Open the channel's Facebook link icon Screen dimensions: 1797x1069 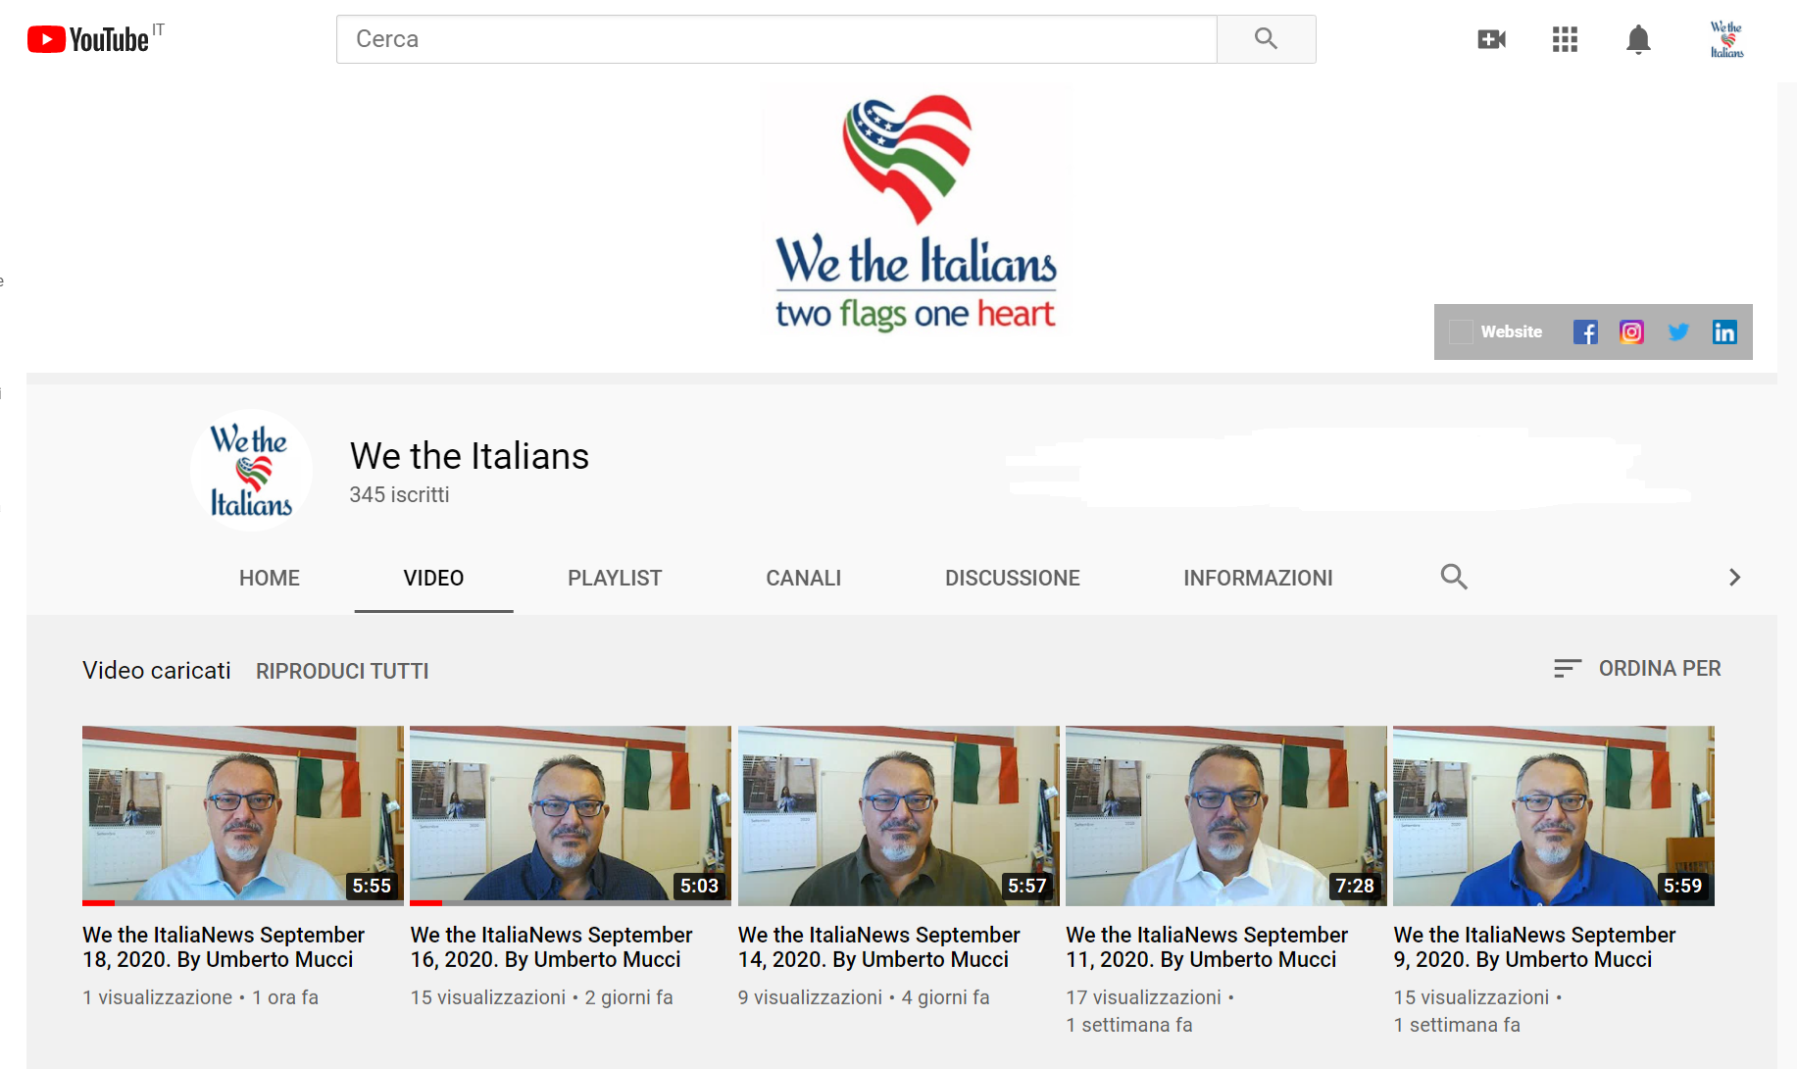1585,332
